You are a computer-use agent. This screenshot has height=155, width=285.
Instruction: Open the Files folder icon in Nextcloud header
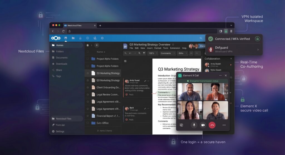coord(73,38)
